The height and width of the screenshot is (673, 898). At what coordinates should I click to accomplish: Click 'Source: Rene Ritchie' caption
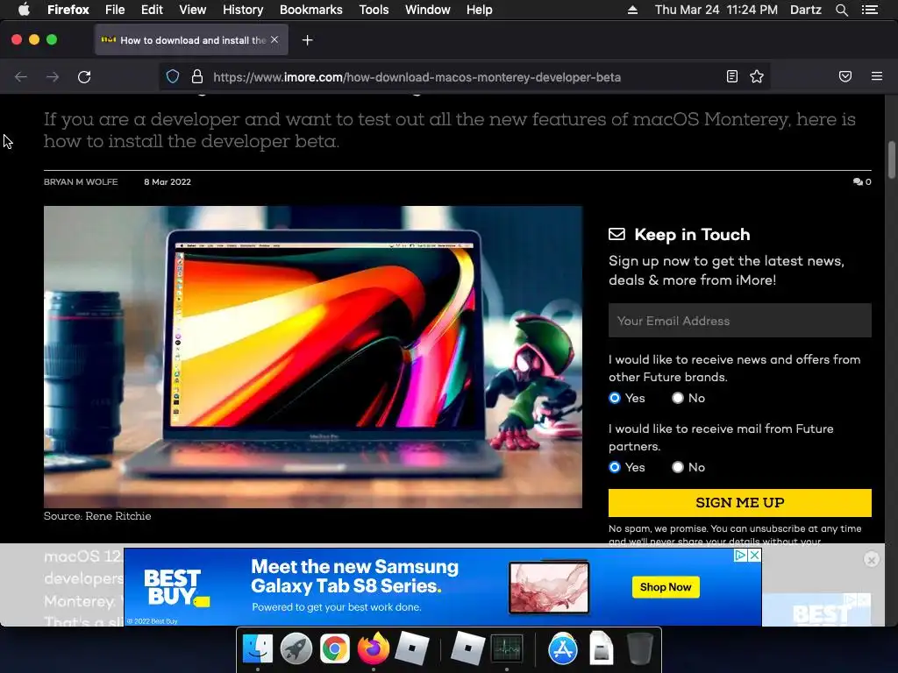point(97,516)
